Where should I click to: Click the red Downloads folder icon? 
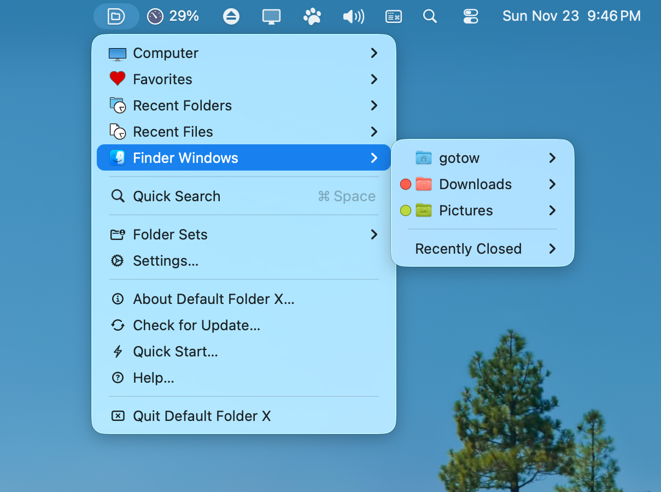click(x=424, y=184)
